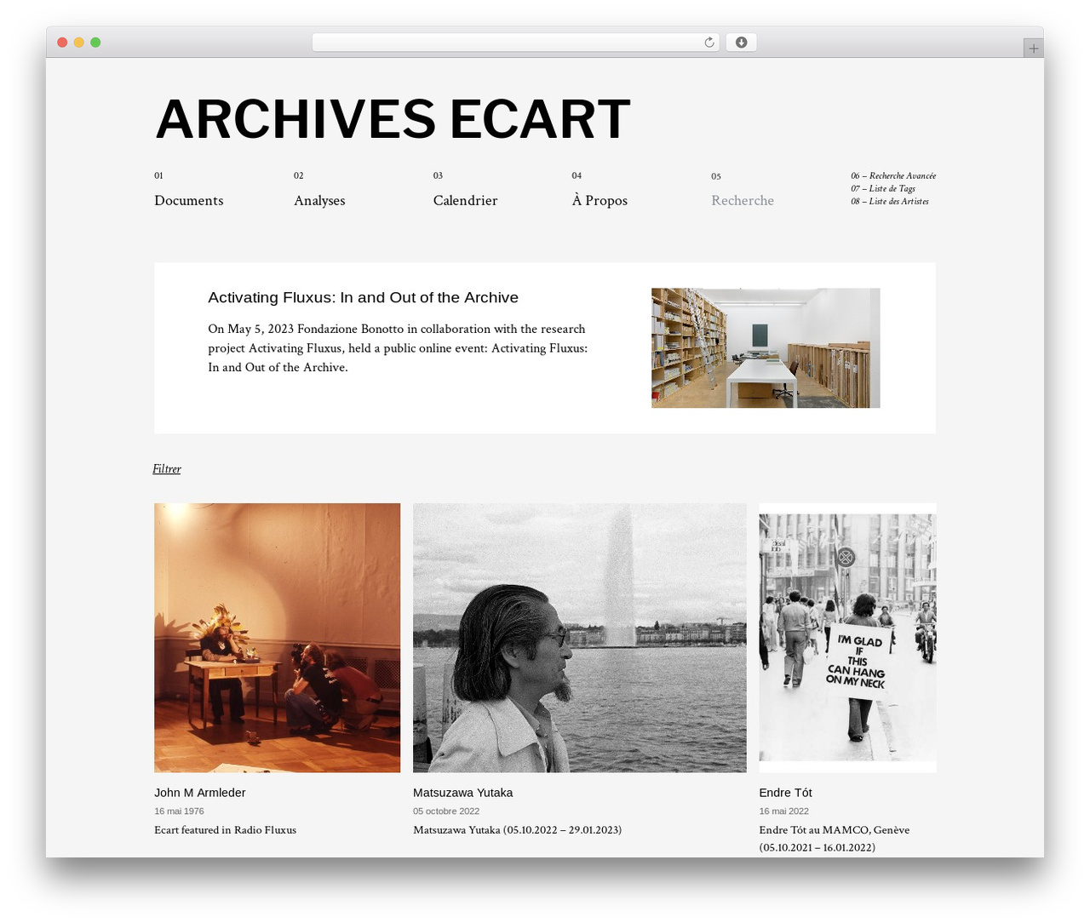
Task: Select the John M Armleder name link
Action: [x=200, y=793]
